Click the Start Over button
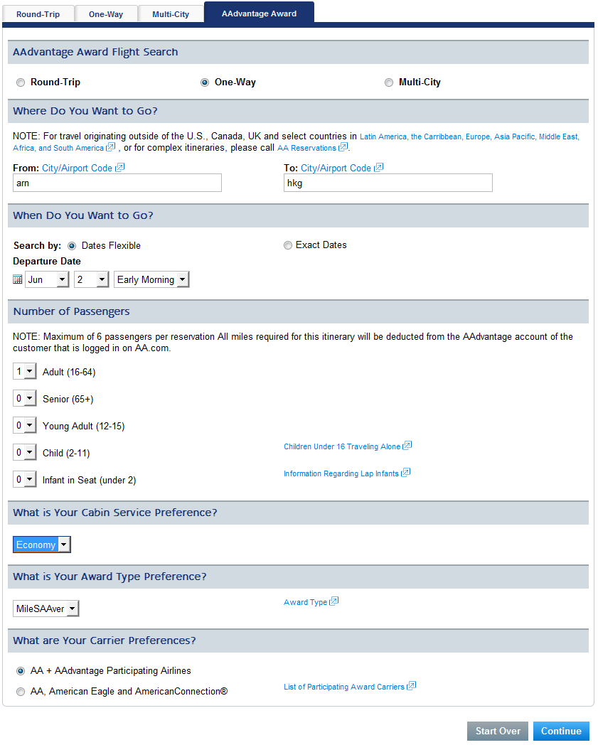This screenshot has width=598, height=745. [498, 731]
